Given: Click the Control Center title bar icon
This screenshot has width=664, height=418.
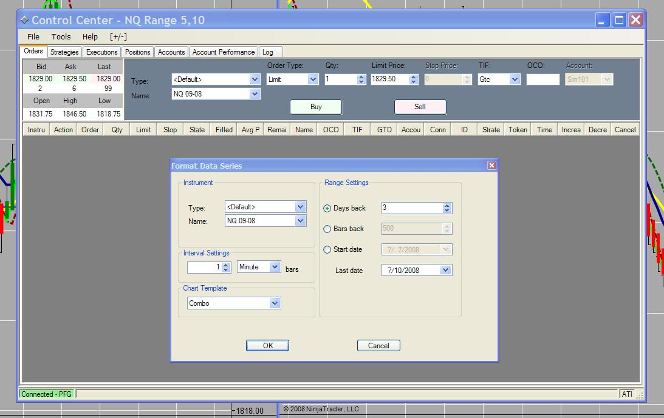Looking at the screenshot, I should point(24,20).
